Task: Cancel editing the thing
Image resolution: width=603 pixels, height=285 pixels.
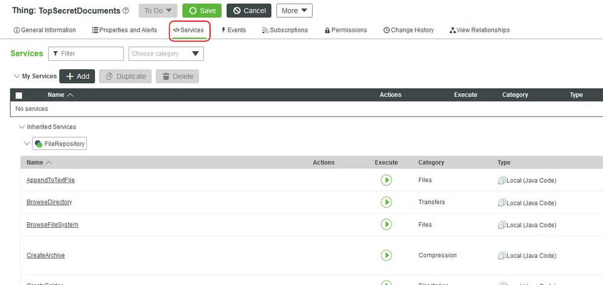Action: click(x=249, y=11)
